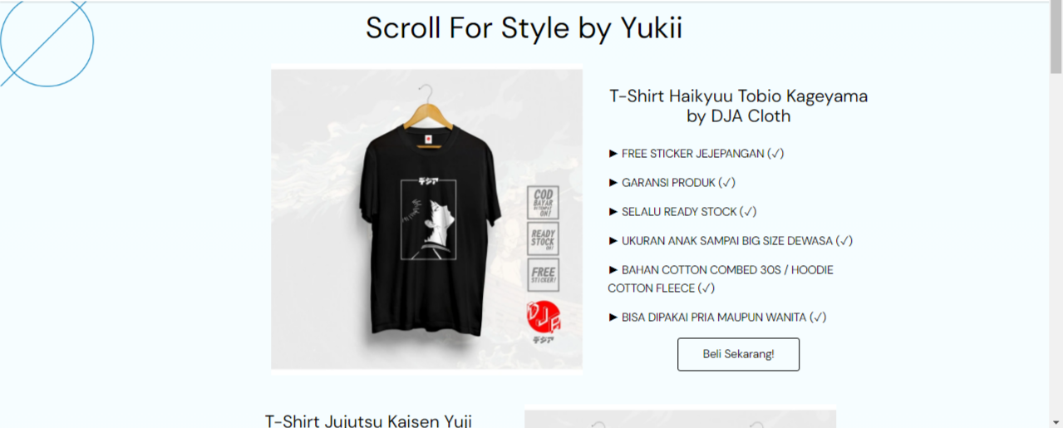Viewport: 1063px width, 428px height.
Task: Click the Ready Stock badge icon
Action: click(x=544, y=239)
